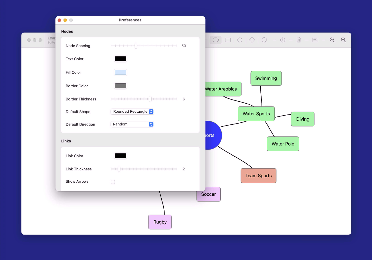Click the zoom out magnifier
Image resolution: width=372 pixels, height=260 pixels.
click(343, 40)
